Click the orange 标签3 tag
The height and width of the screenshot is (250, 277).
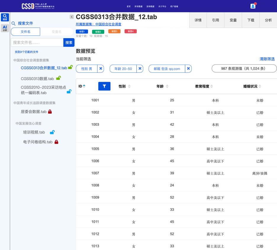click(x=114, y=31)
